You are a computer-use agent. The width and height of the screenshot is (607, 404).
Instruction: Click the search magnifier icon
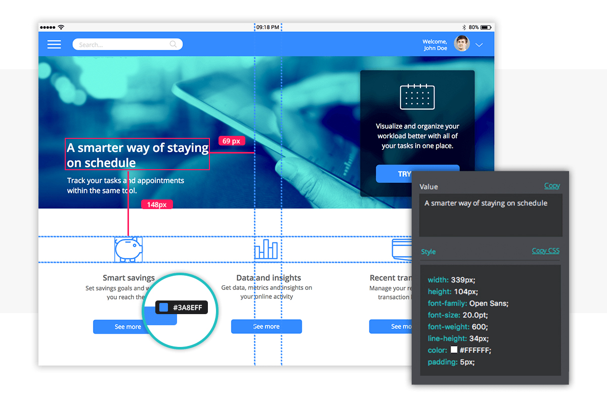click(x=174, y=44)
